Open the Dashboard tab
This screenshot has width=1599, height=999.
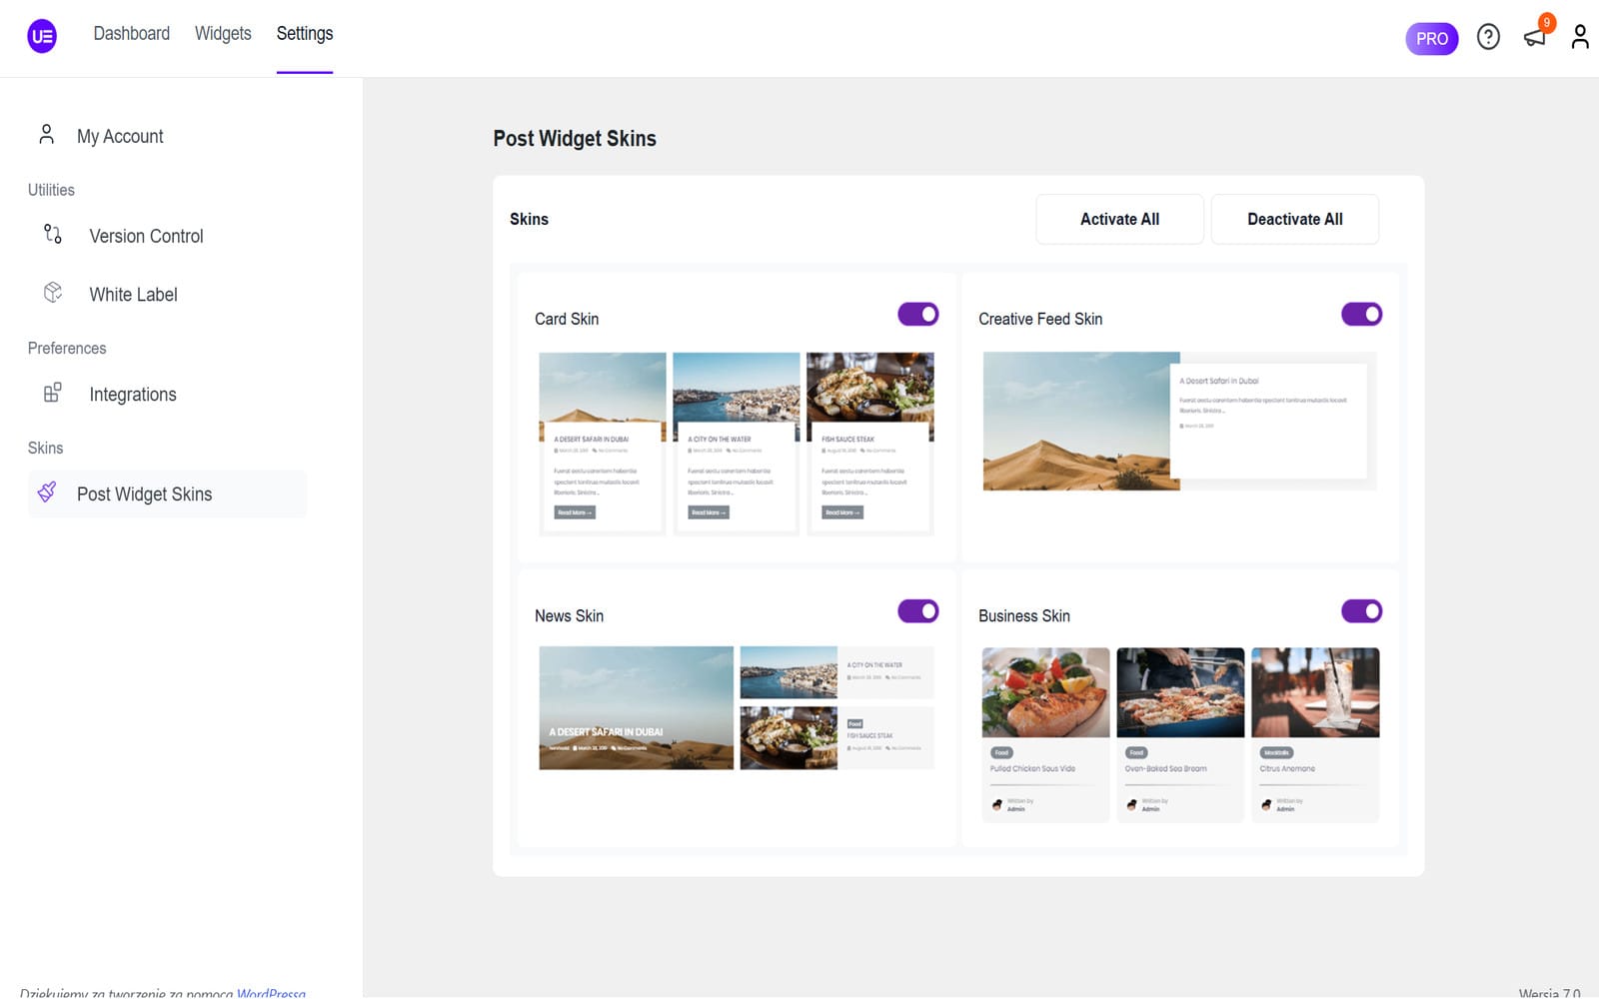point(131,33)
